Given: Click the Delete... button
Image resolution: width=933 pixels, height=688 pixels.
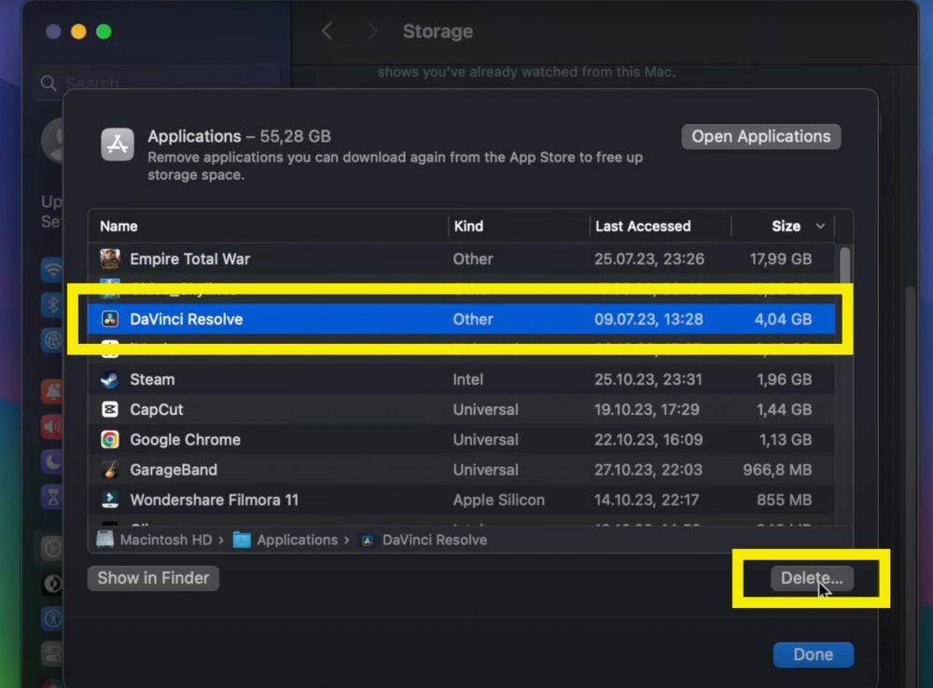Looking at the screenshot, I should 812,578.
